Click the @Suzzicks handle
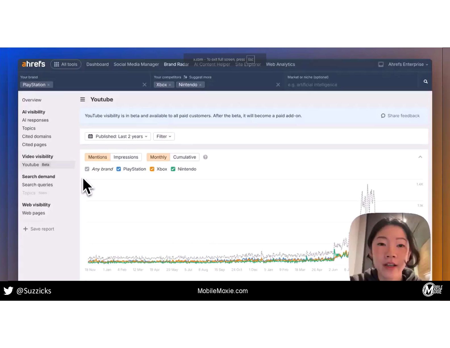450x348 pixels. pyautogui.click(x=34, y=291)
